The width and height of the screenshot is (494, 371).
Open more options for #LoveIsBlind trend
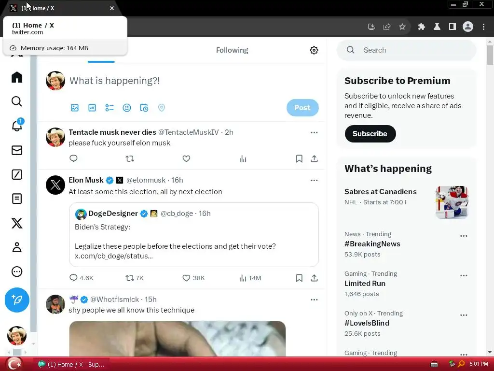pos(464,315)
